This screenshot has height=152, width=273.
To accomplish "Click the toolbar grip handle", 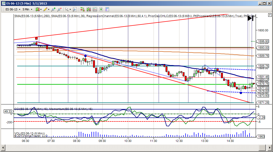I will pyautogui.click(x=2, y=9).
